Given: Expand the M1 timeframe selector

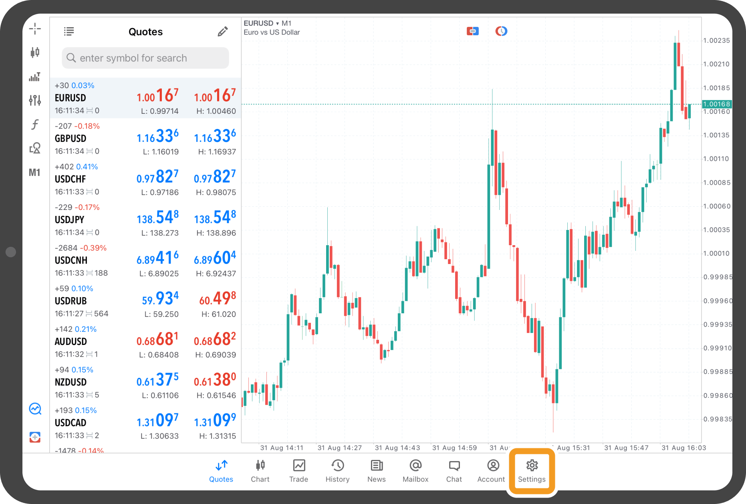Looking at the screenshot, I should [35, 173].
